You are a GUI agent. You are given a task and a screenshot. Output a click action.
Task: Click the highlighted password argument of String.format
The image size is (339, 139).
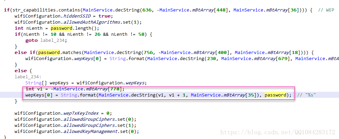(x=275, y=95)
